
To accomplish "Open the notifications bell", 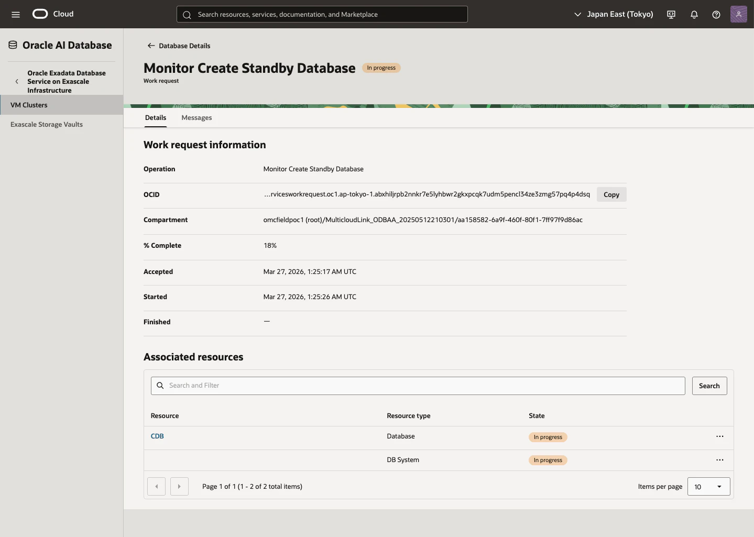I will tap(694, 14).
